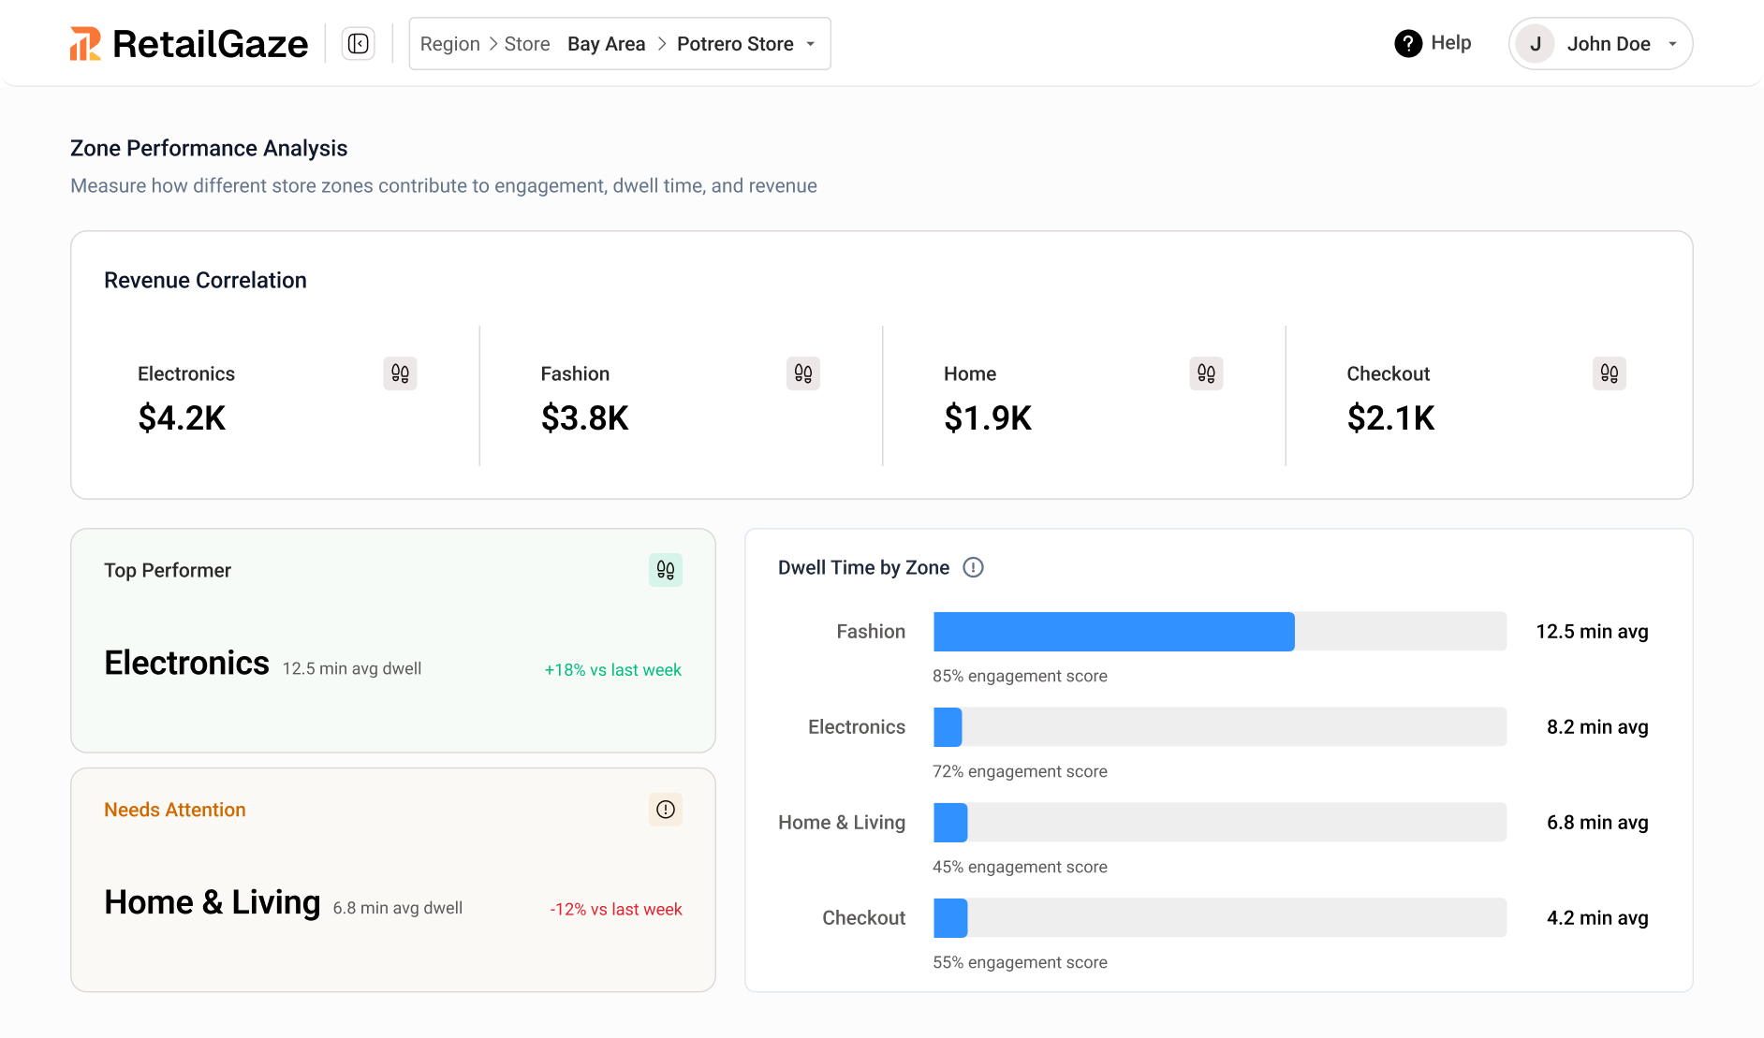The image size is (1764, 1038).
Task: Click the Needs Attention card title
Action: pyautogui.click(x=175, y=810)
